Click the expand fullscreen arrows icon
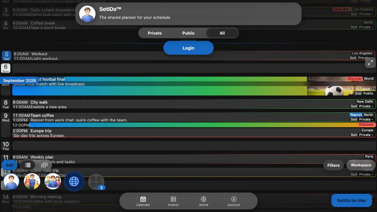Screen dimensions: 377x212 click(x=370, y=63)
